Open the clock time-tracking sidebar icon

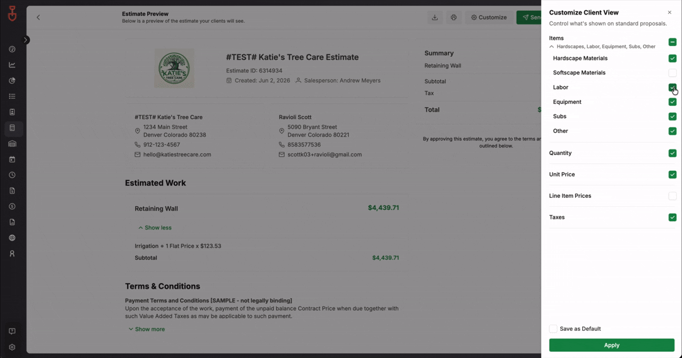(12, 175)
